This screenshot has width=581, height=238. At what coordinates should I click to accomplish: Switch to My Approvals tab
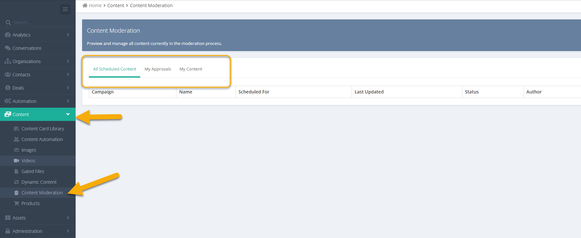pyautogui.click(x=158, y=69)
